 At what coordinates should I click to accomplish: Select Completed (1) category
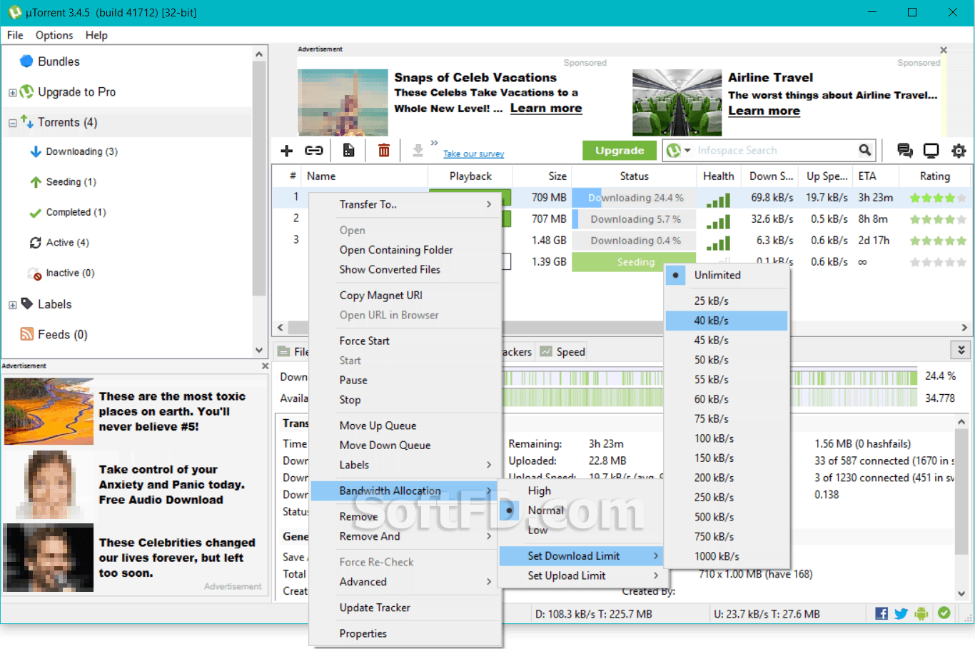point(76,212)
